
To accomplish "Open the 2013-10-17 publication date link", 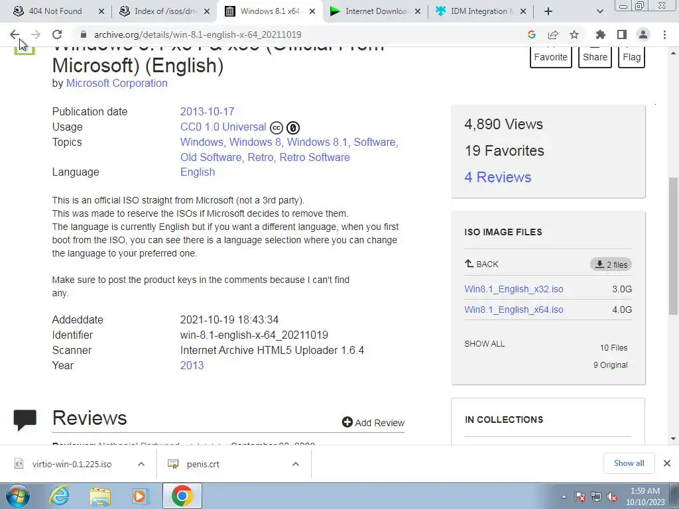I will click(207, 111).
